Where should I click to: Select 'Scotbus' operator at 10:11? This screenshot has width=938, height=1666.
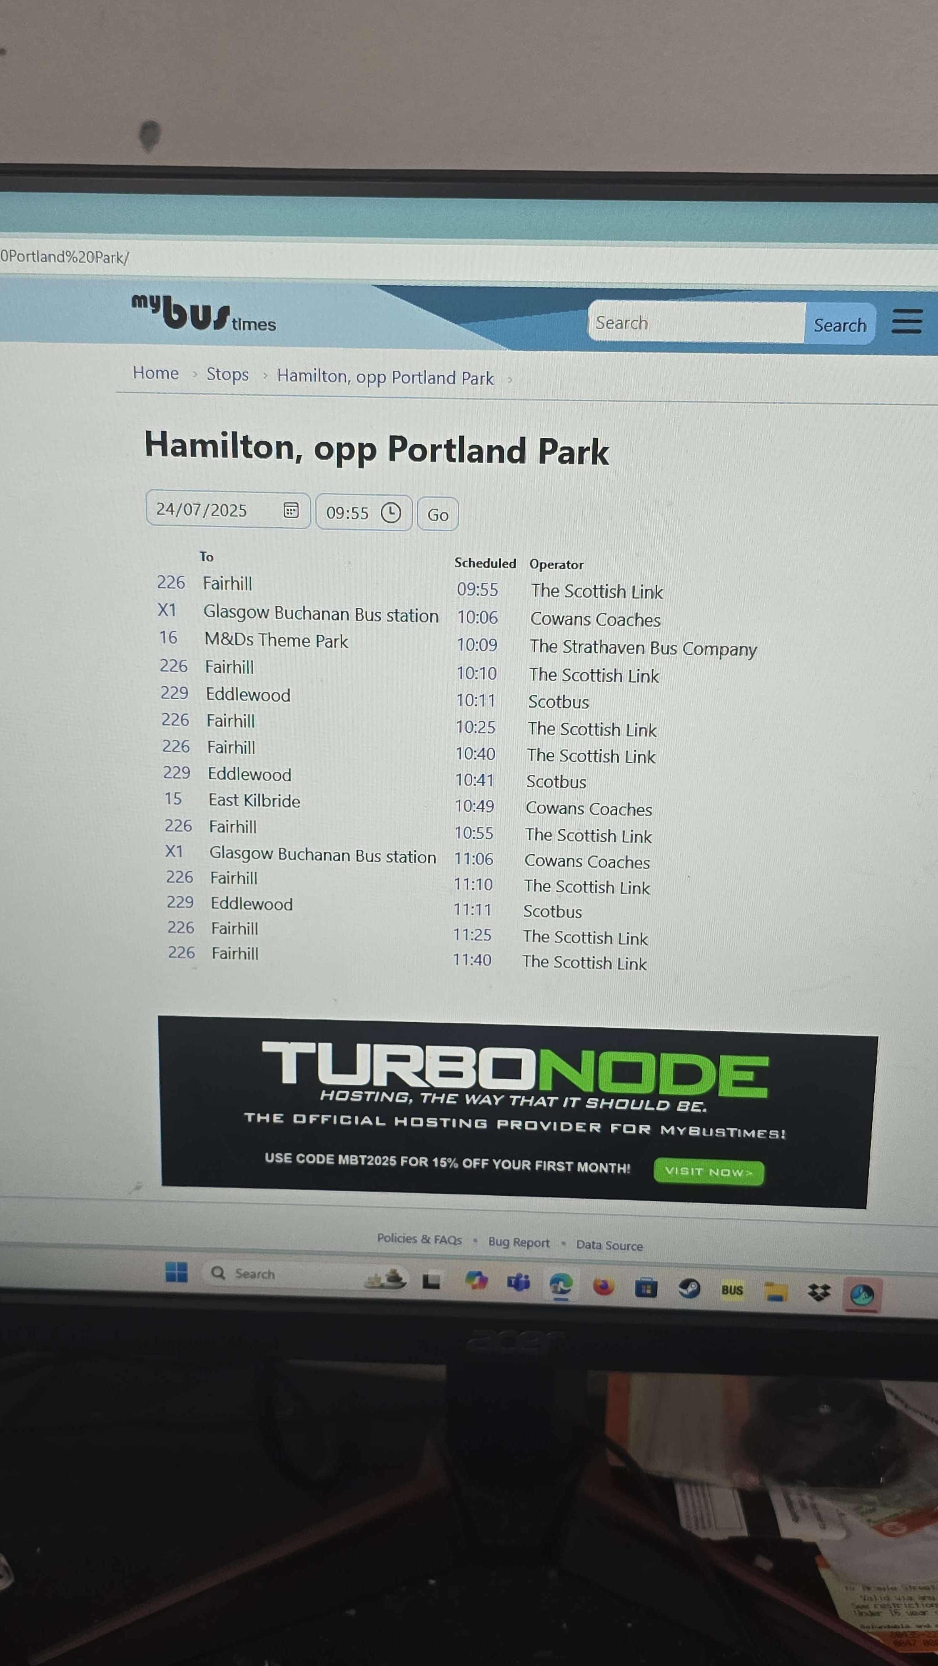pos(558,702)
